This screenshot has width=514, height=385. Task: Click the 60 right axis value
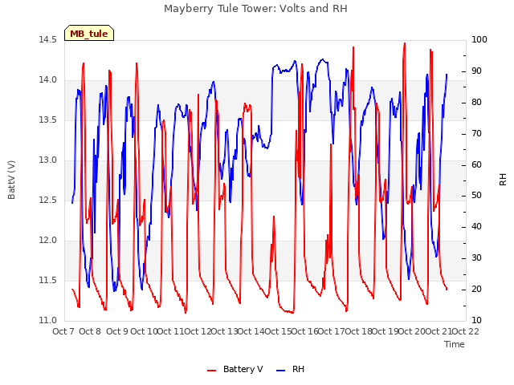(476, 164)
